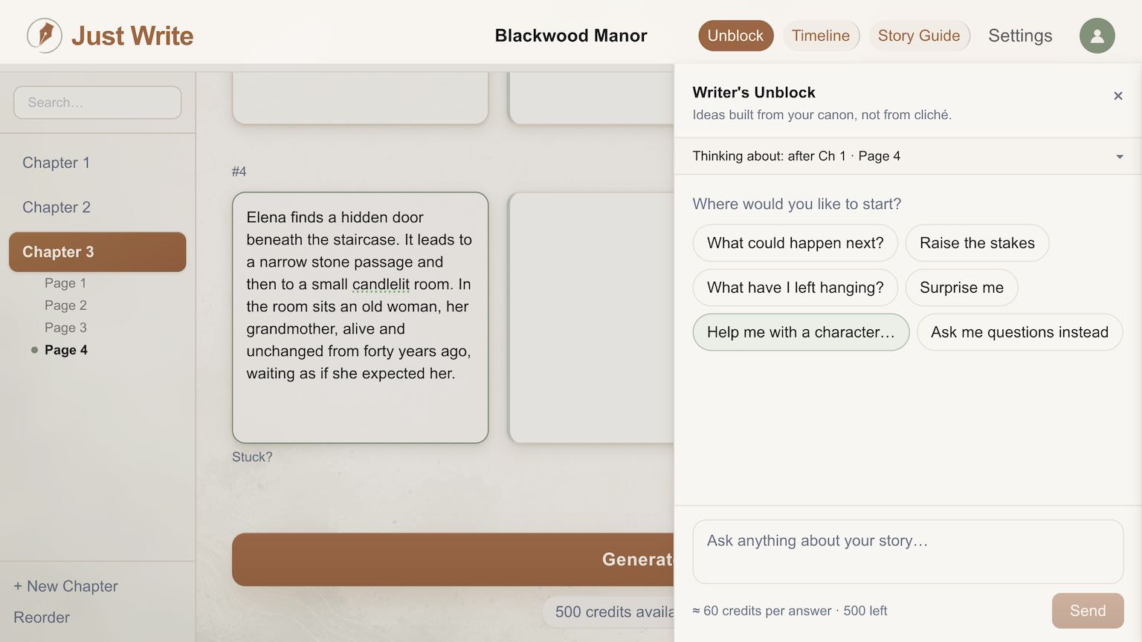Click the Just Write quill logo icon
Image resolution: width=1142 pixels, height=642 pixels.
pos(45,36)
